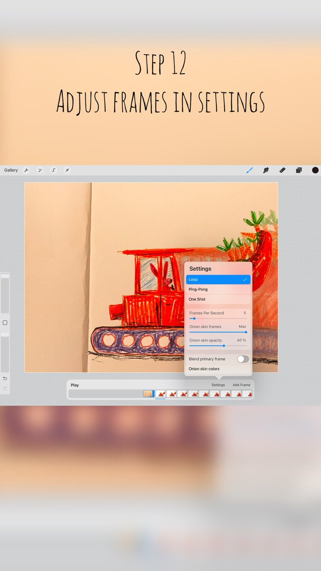The image size is (321, 571).
Task: Open the Adjustments magic wand menu
Action: tap(40, 170)
